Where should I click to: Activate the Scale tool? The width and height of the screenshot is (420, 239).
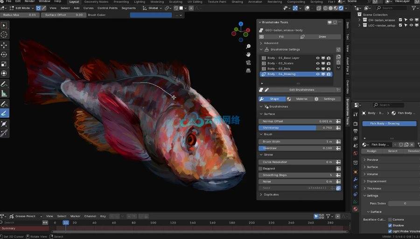point(4,64)
